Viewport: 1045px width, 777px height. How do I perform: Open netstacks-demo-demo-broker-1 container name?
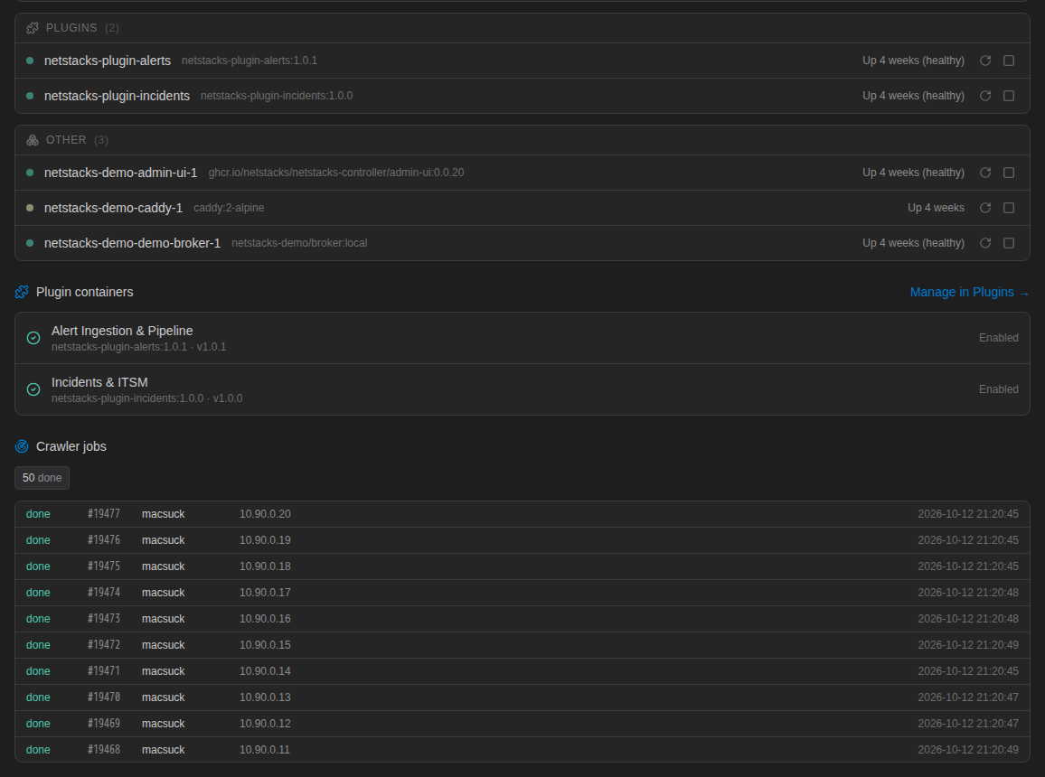point(132,243)
